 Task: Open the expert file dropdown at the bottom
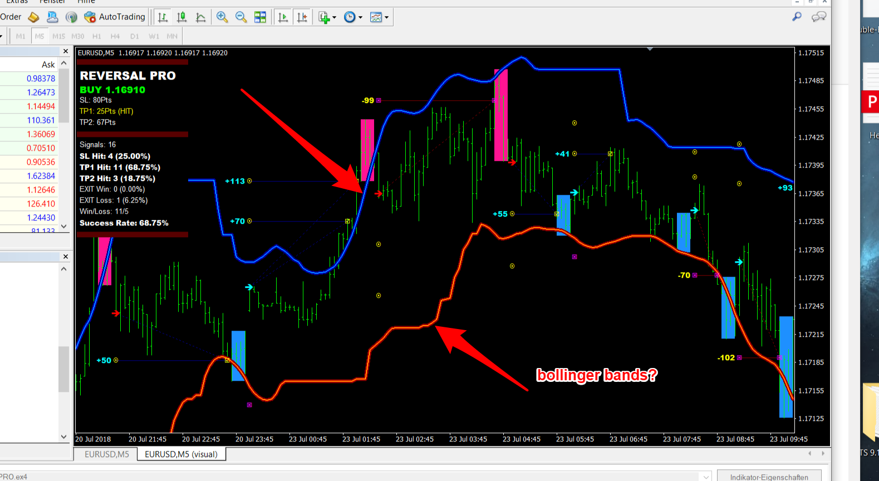(x=706, y=477)
